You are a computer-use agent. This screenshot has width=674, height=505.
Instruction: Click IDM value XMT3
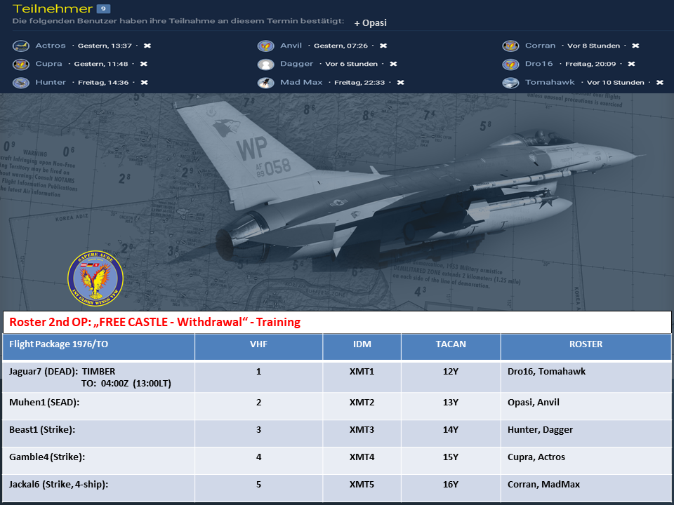point(362,430)
